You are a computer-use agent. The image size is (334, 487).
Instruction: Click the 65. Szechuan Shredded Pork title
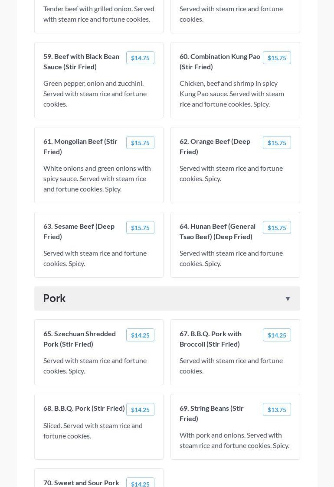[79, 339]
